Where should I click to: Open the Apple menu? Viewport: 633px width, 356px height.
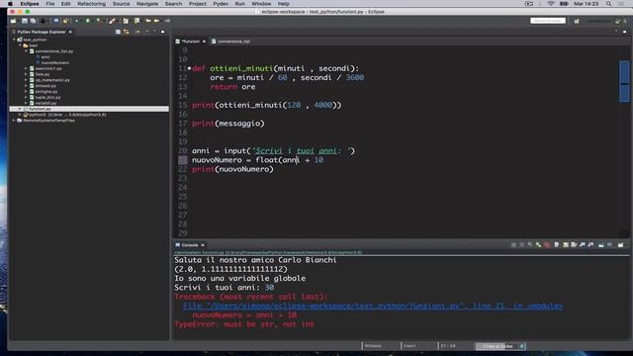[10, 4]
